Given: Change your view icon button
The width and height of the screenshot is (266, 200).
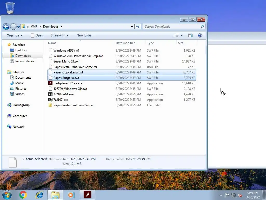Looking at the screenshot, I should coord(176,35).
